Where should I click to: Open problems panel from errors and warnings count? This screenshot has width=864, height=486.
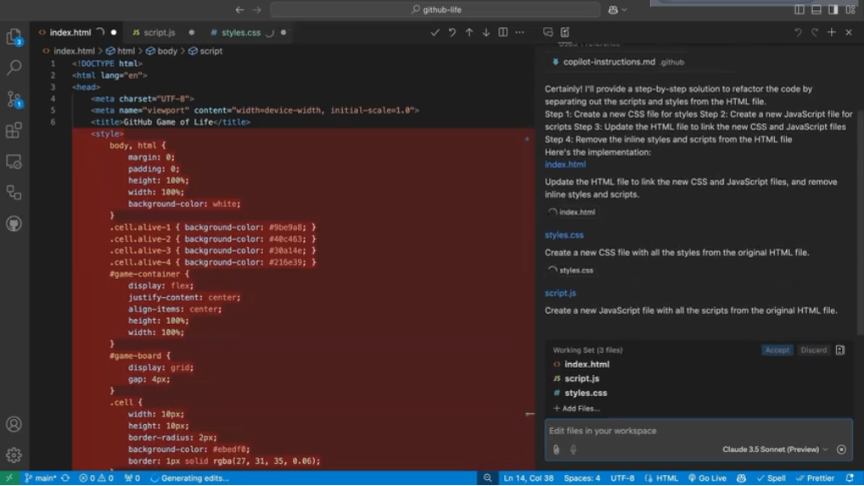tap(96, 478)
